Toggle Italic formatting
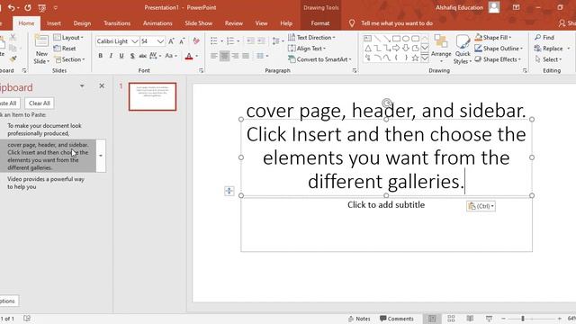 click(x=111, y=56)
